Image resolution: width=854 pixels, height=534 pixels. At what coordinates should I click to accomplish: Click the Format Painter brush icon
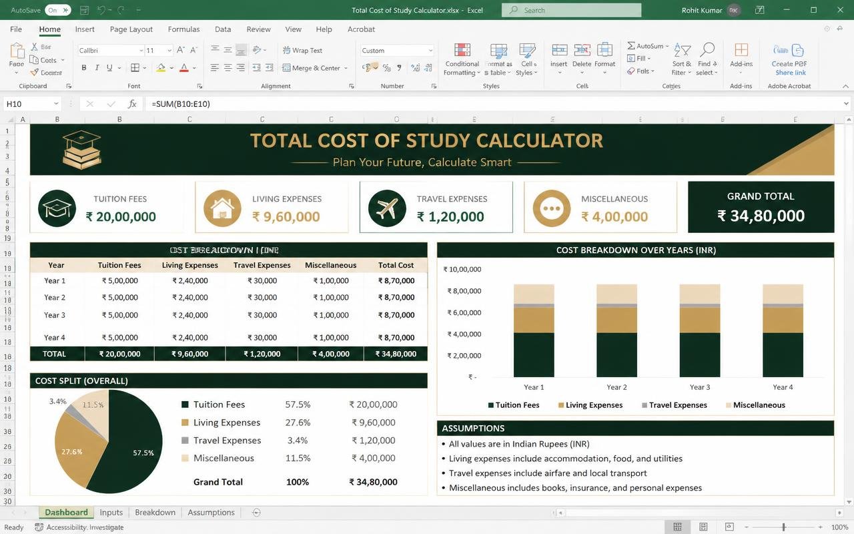(34, 72)
